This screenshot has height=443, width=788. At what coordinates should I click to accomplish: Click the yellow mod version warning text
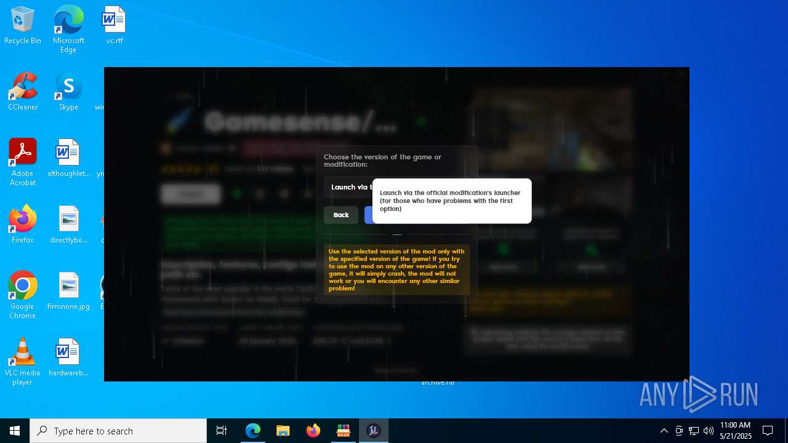(x=397, y=269)
